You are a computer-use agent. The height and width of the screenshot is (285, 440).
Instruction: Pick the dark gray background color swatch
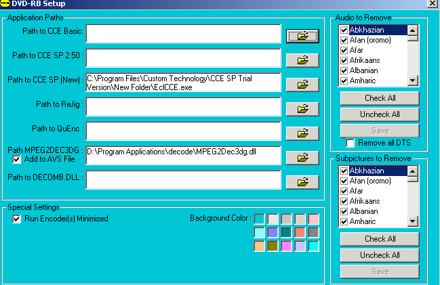pos(313,232)
